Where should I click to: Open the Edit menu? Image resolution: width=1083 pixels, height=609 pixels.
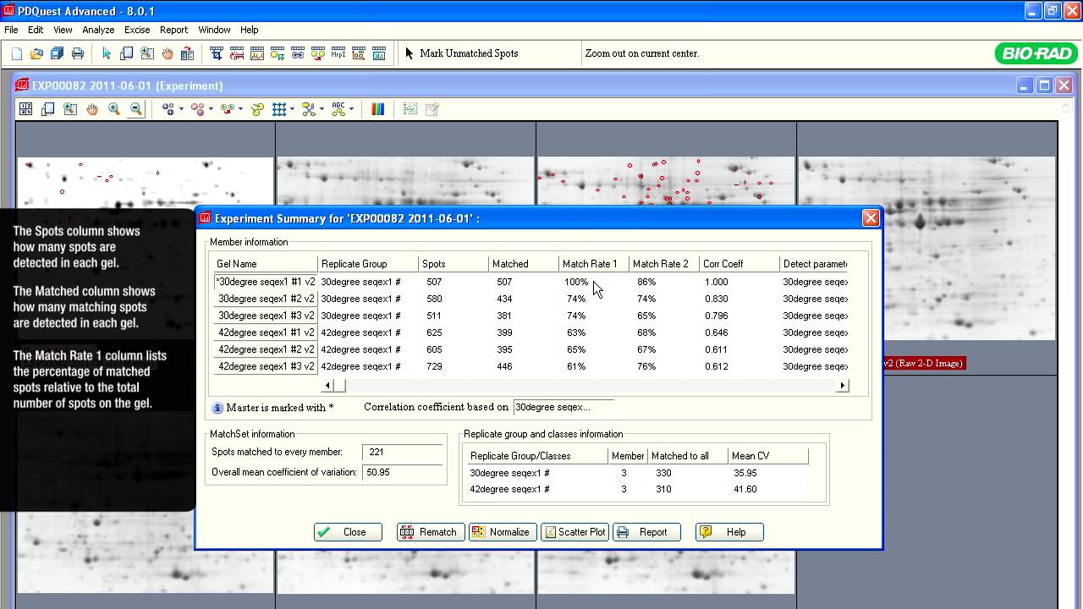click(36, 30)
